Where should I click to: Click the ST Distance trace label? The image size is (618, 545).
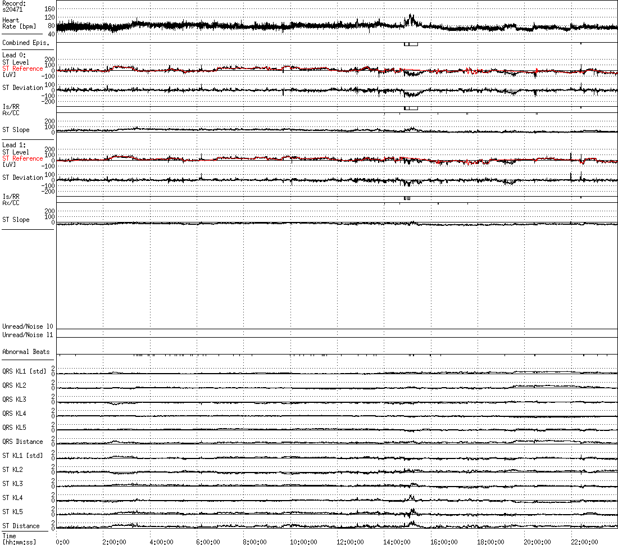point(21,526)
